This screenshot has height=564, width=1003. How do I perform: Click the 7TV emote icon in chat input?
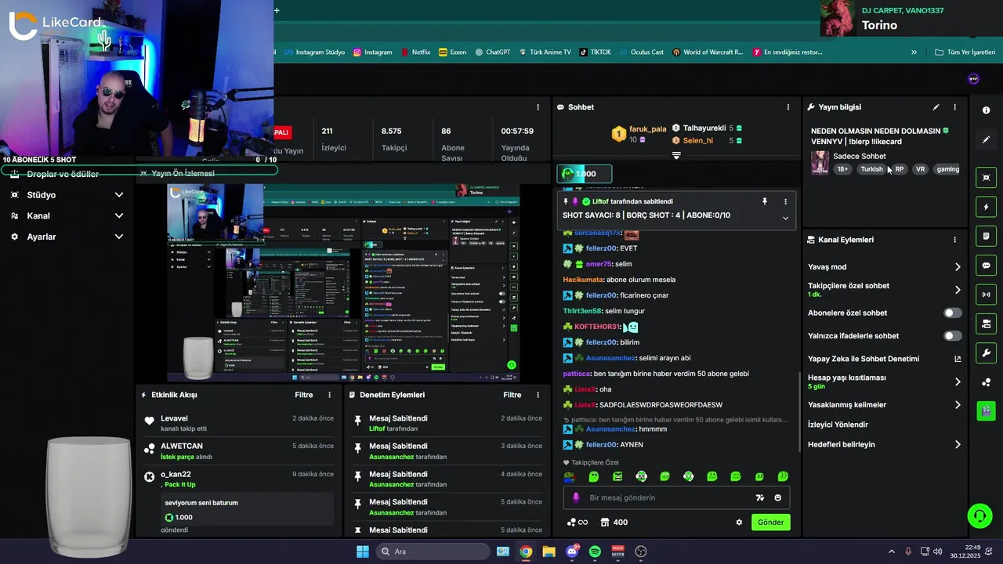[759, 497]
